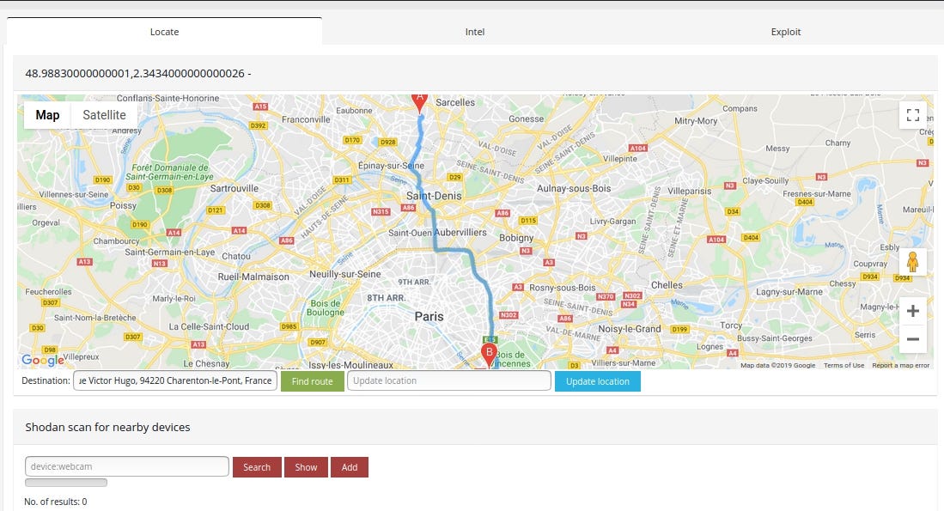Click the Mitry-Mory map label
This screenshot has height=511, width=944.
696,121
